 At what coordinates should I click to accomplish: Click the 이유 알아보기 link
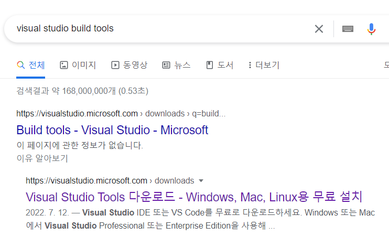coord(42,158)
